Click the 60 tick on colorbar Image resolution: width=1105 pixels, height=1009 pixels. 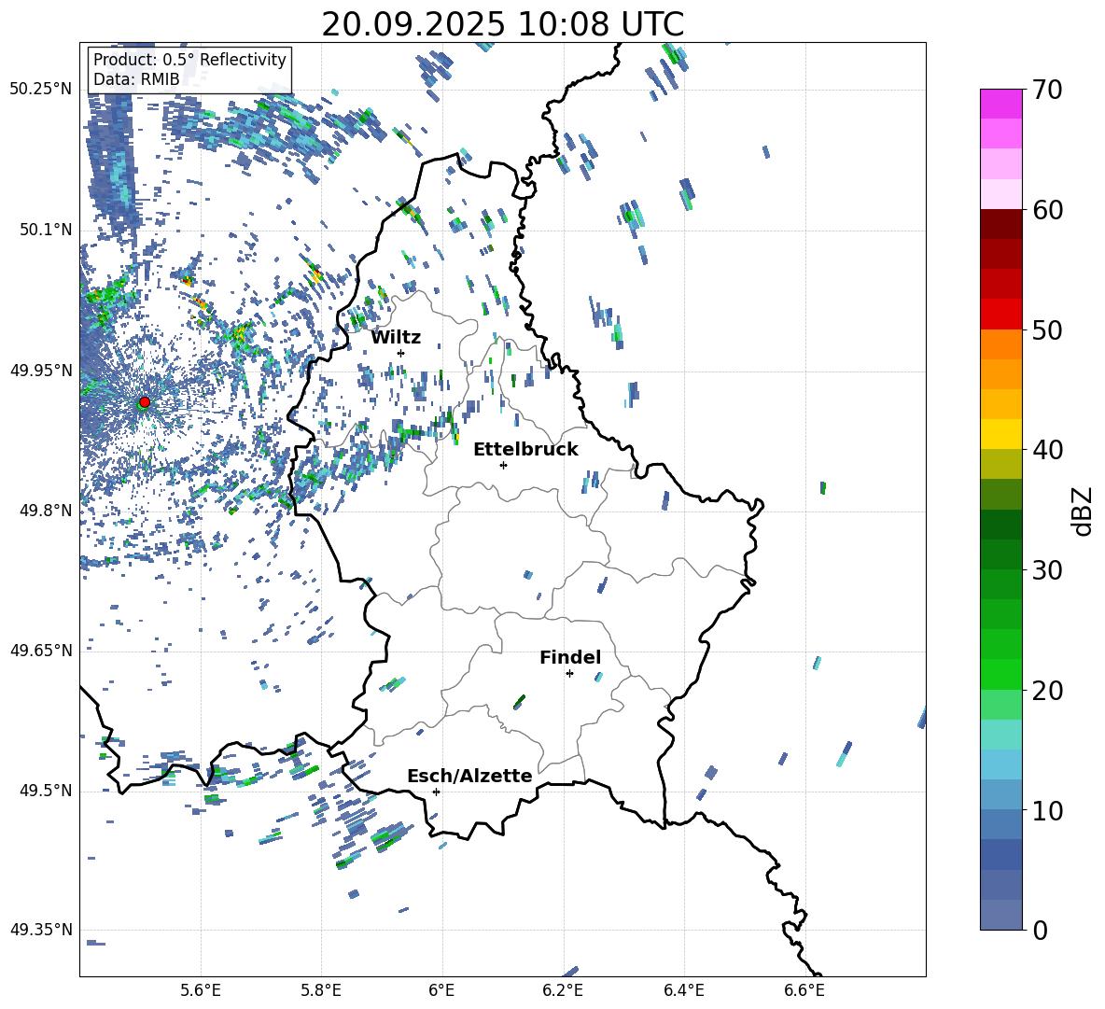point(1047,210)
